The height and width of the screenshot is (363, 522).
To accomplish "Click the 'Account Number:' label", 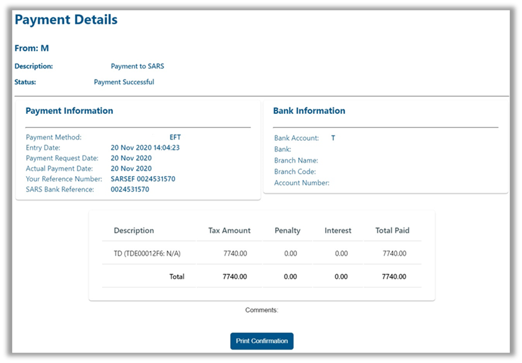I will pyautogui.click(x=301, y=183).
